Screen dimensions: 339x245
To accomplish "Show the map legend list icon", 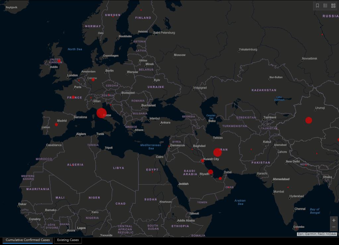I will [x=325, y=6].
